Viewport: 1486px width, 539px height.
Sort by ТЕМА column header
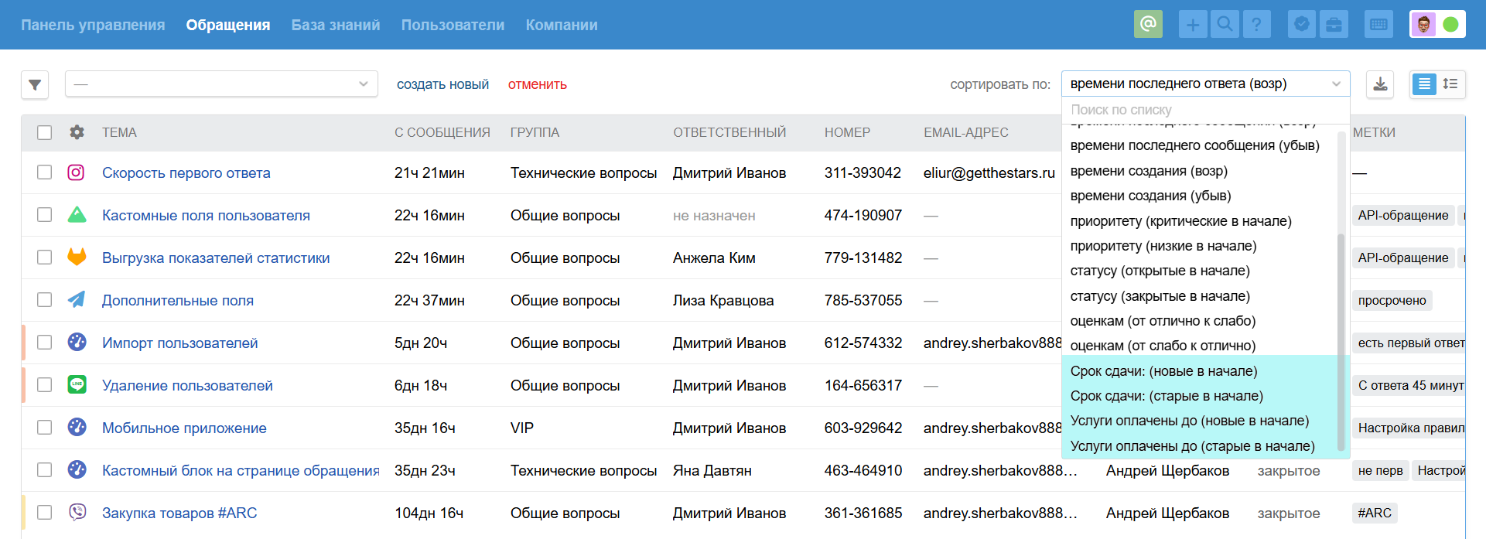coord(119,132)
